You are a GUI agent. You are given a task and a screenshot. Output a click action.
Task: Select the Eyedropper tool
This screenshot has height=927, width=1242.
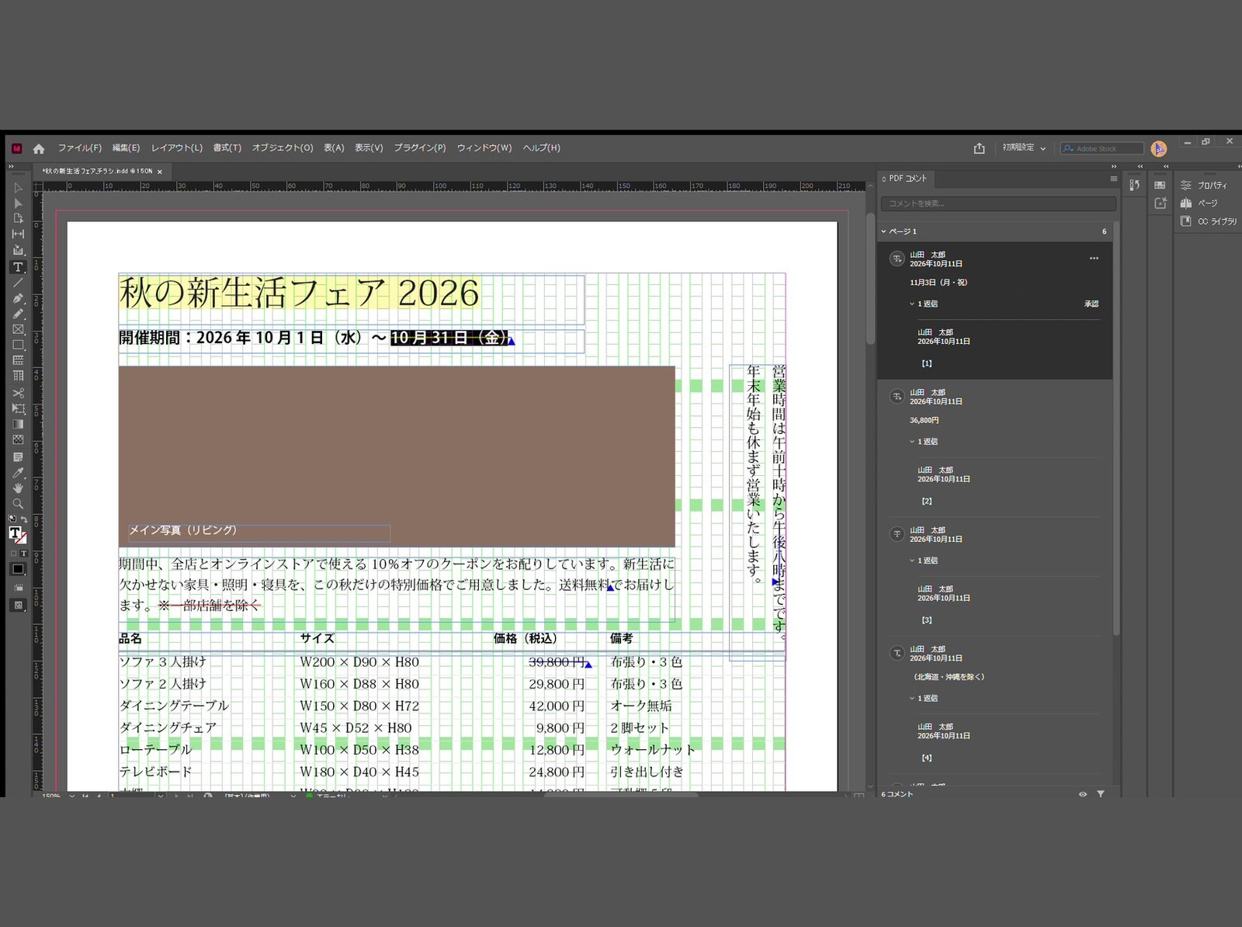(18, 473)
